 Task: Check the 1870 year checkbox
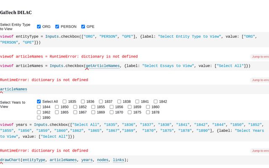click(111, 112)
